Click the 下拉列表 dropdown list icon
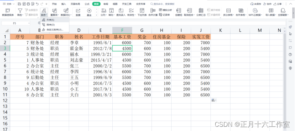This screenshot has height=131, width=295. point(142,11)
